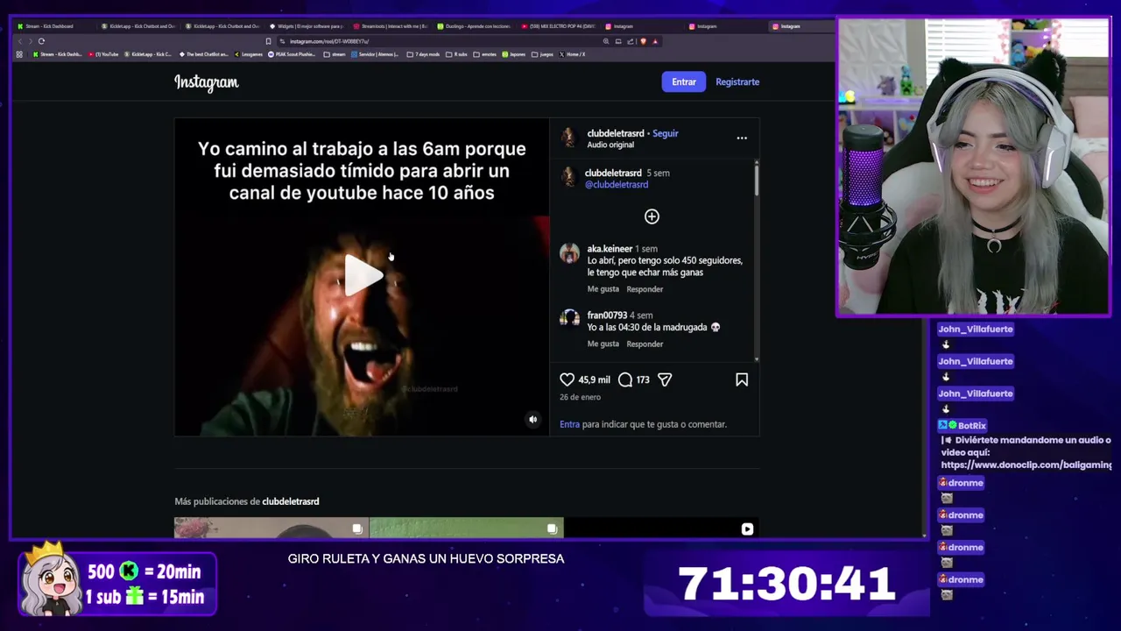Screen dimensions: 1121x631
Task: Click Responder under fran00793's comment
Action: point(645,344)
